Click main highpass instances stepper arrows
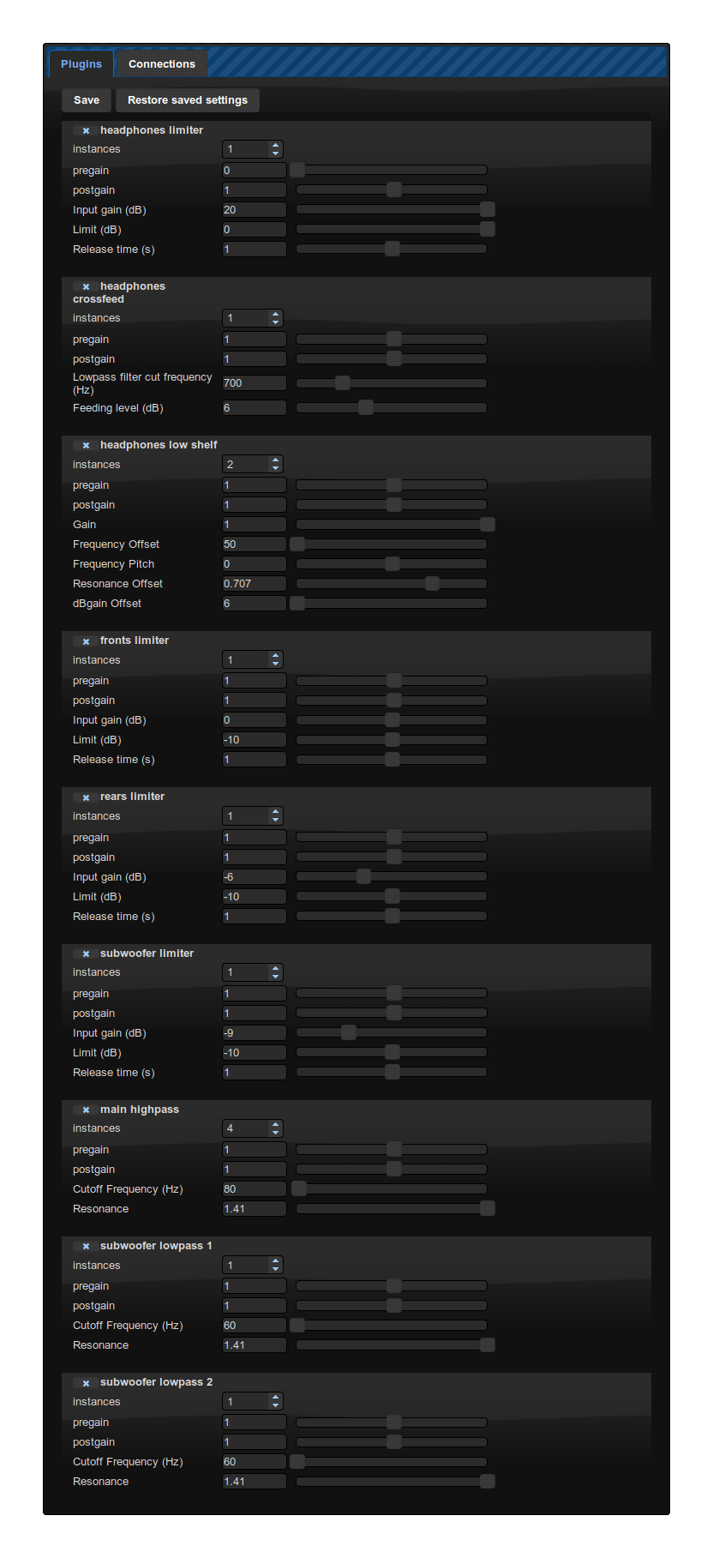This screenshot has height=1558, width=713. pyautogui.click(x=275, y=1128)
